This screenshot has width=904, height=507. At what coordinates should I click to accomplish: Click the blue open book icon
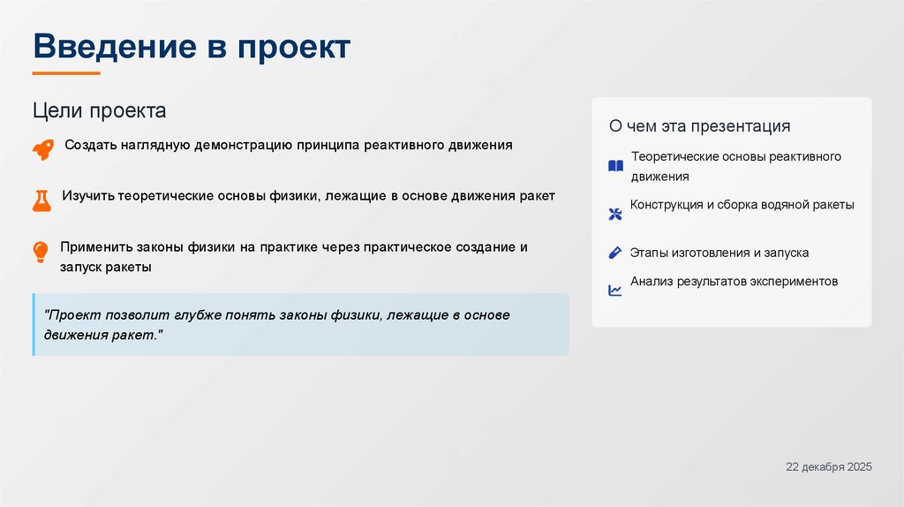(615, 166)
